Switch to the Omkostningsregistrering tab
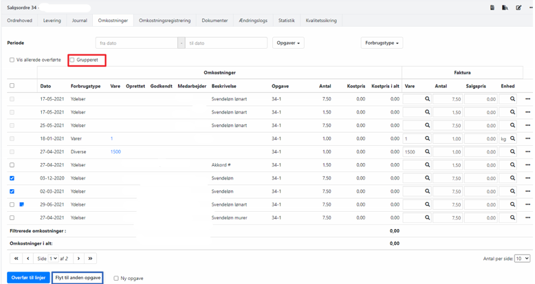The width and height of the screenshot is (535, 284). click(x=164, y=21)
